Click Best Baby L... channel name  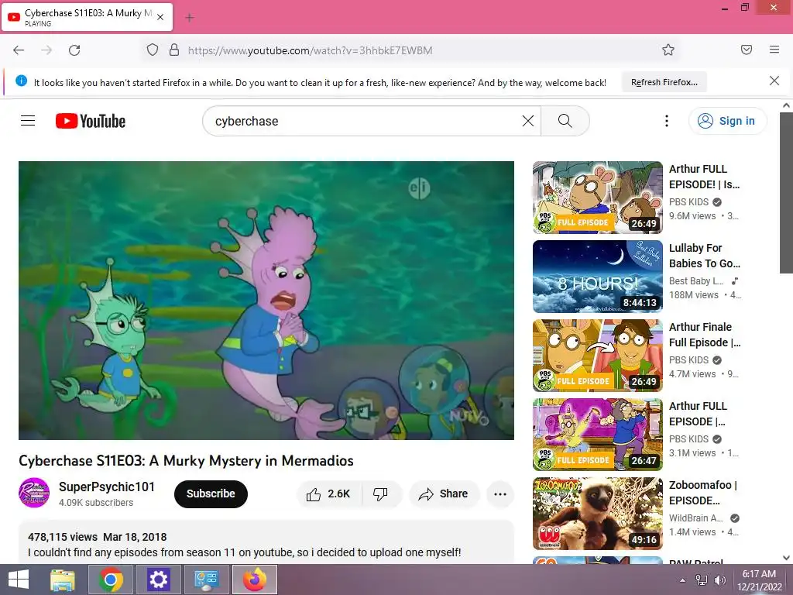[696, 280]
